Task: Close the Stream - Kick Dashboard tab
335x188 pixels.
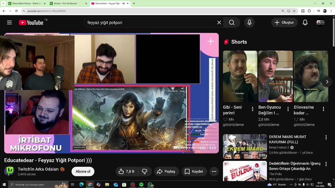Action: [86, 3]
